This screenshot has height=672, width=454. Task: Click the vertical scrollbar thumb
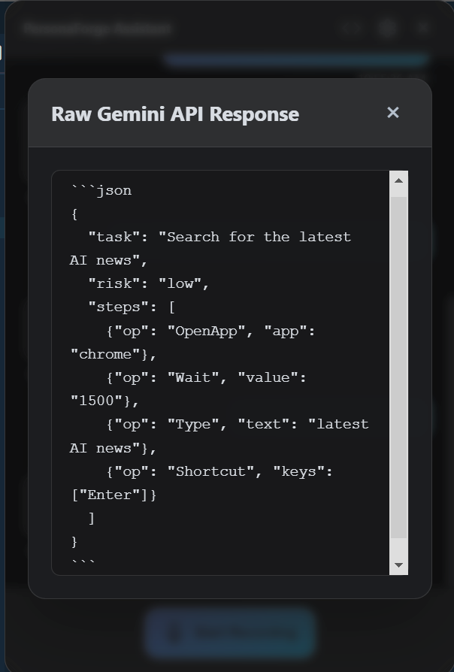coord(398,367)
